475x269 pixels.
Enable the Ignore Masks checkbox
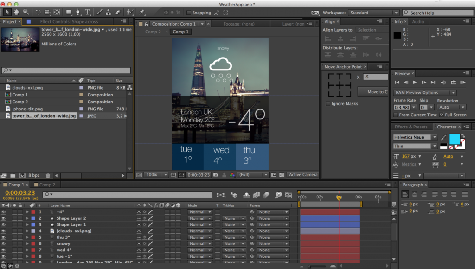tap(328, 104)
